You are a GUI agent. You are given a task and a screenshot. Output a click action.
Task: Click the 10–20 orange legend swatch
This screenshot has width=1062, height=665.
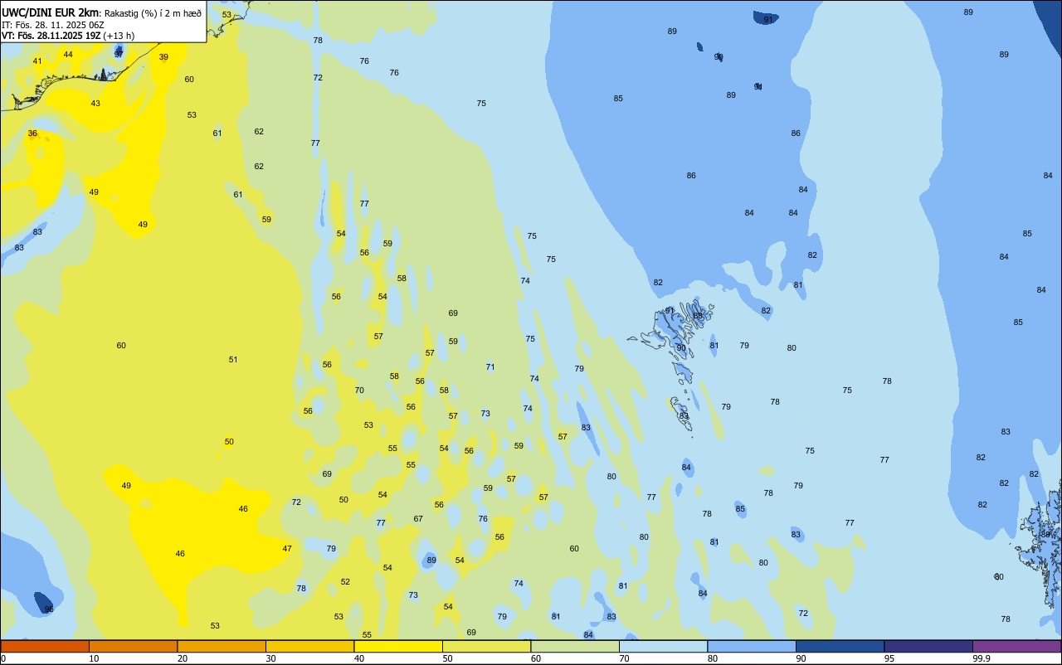click(x=133, y=646)
